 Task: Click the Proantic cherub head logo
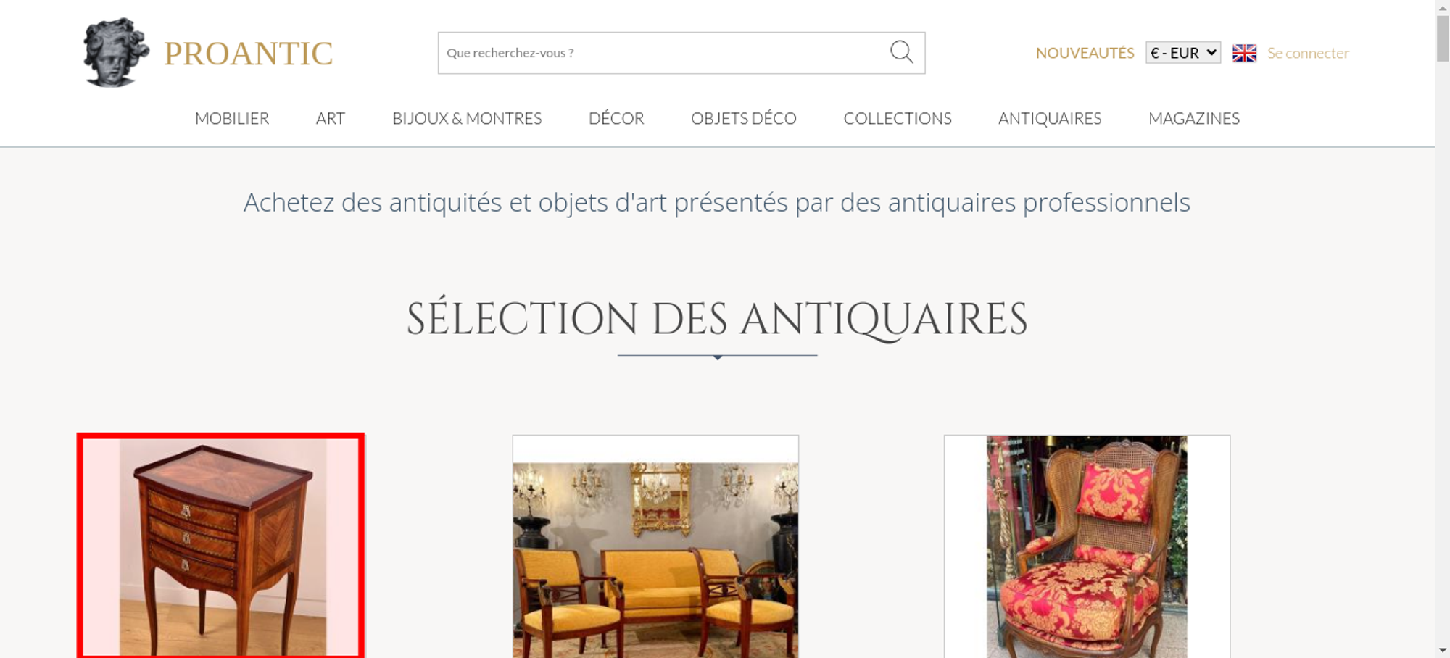pyautogui.click(x=116, y=52)
